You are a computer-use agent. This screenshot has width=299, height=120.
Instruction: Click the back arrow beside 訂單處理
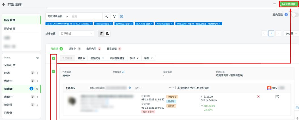click(3, 5)
